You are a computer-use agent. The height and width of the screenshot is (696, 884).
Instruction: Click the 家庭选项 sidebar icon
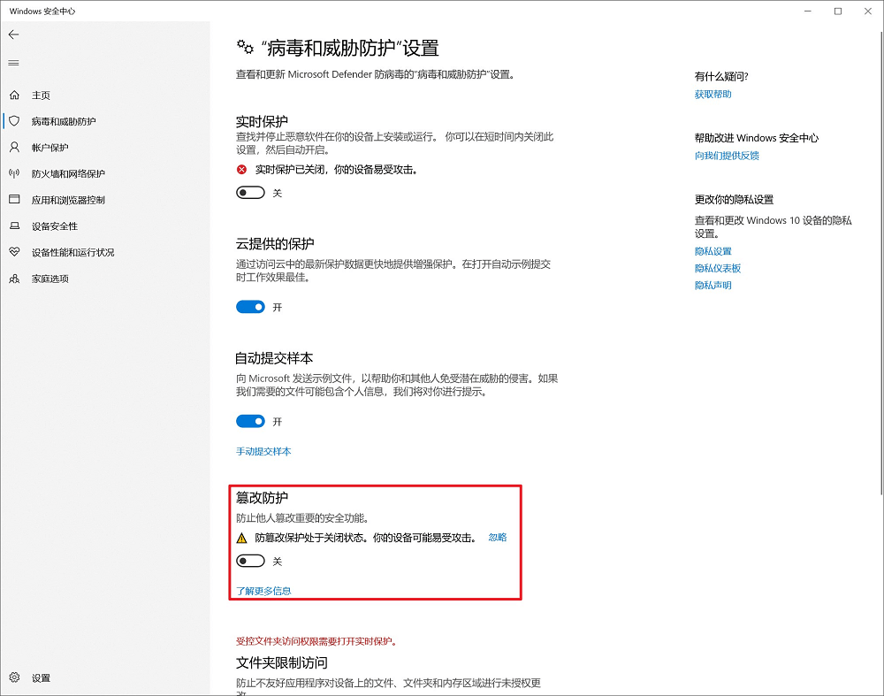click(x=16, y=279)
